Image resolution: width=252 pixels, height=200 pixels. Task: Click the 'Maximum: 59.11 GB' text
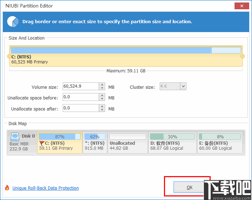(126, 71)
